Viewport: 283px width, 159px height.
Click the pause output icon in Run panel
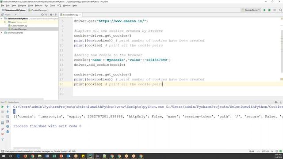tap(3, 117)
